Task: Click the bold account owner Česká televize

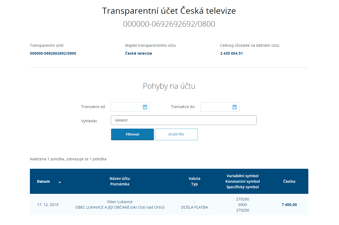Action: point(139,53)
